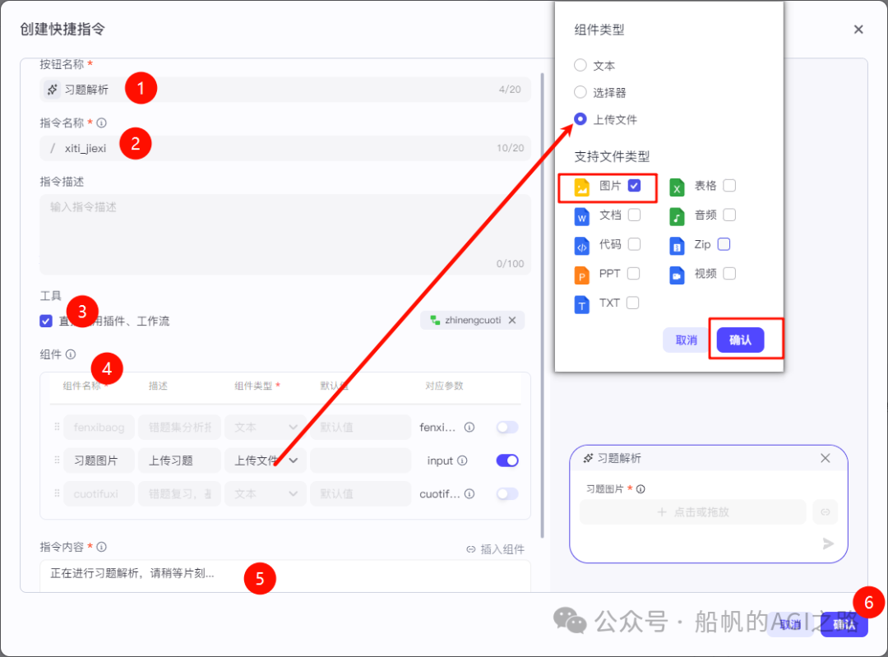Click the 音频 audio file icon

point(677,215)
